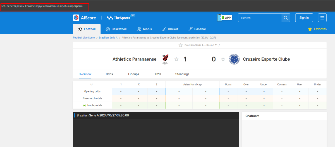
Task: Click the in-play live signal icon
Action: coord(84,105)
